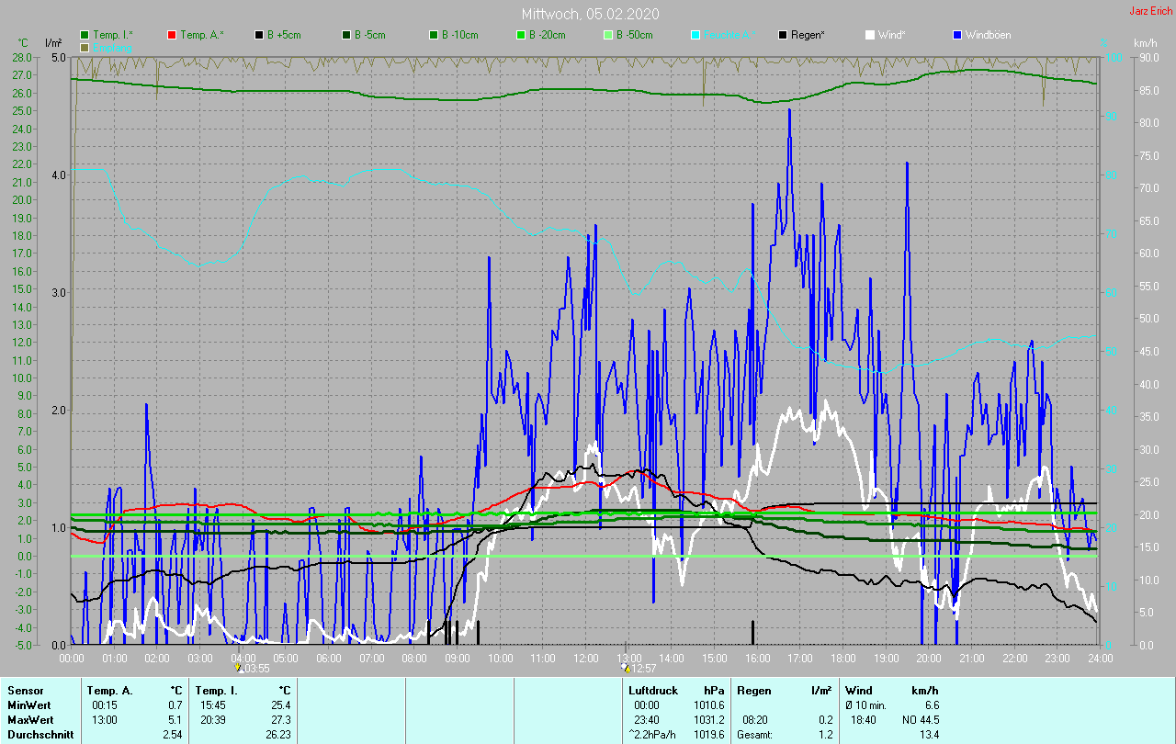The width and height of the screenshot is (1176, 744).
Task: Click the black B +5cm legend marker
Action: coord(259,35)
